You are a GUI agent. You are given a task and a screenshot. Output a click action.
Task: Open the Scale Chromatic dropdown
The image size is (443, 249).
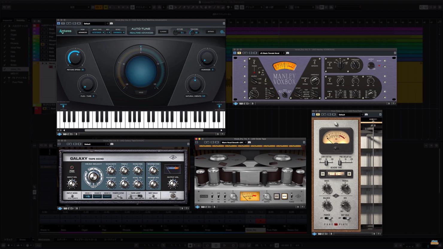(x=119, y=32)
